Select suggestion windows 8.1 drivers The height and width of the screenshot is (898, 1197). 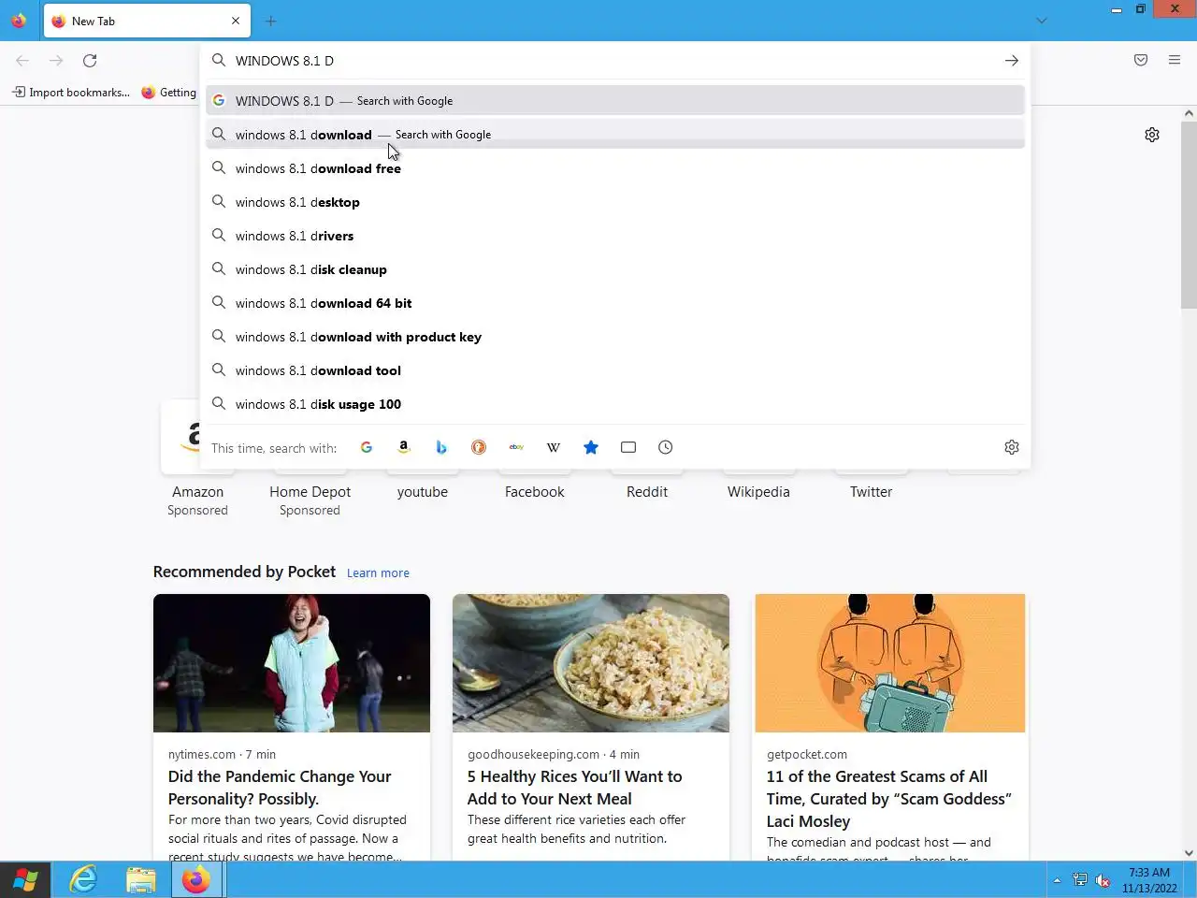(x=615, y=236)
